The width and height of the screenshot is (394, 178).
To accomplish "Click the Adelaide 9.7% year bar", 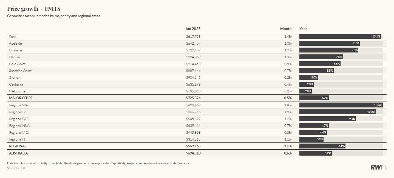I will 329,43.
